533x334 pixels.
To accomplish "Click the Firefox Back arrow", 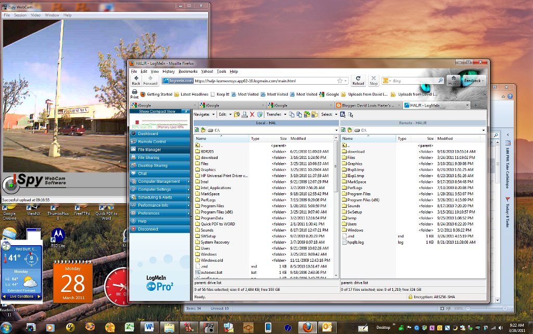I will [136, 81].
